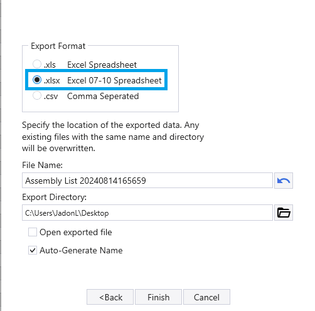Viewport: 315px width, 311px height.
Task: Click the File Name: label
Action: (x=42, y=165)
